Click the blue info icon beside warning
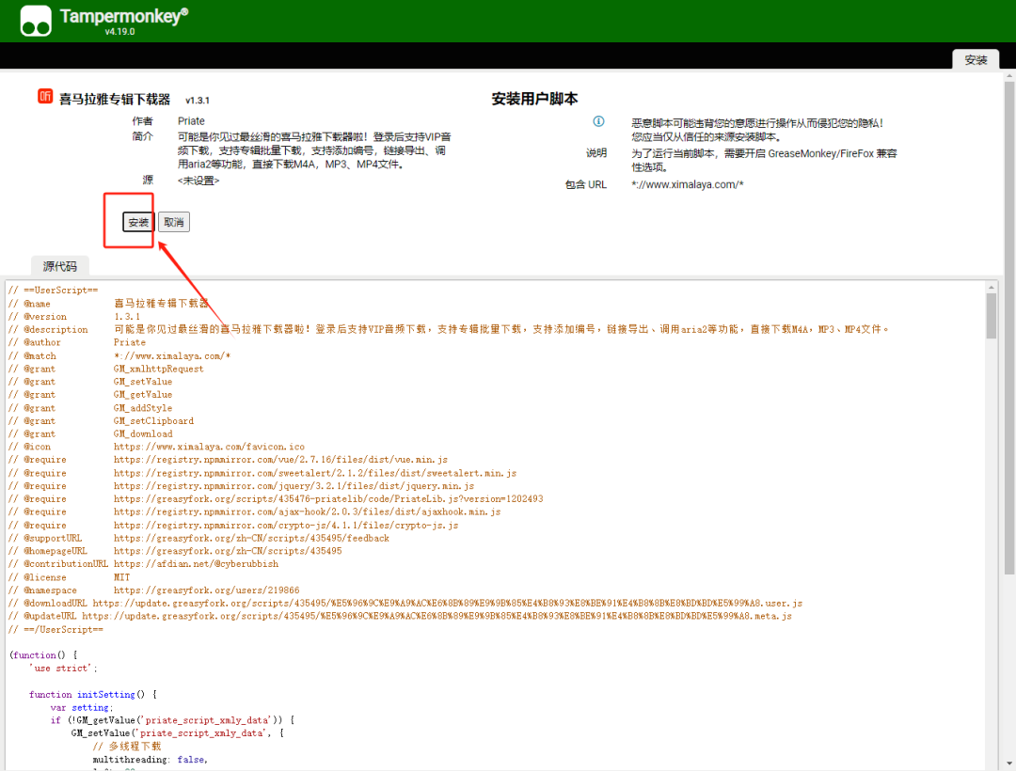Screen dimensions: 1016x771 click(x=598, y=121)
